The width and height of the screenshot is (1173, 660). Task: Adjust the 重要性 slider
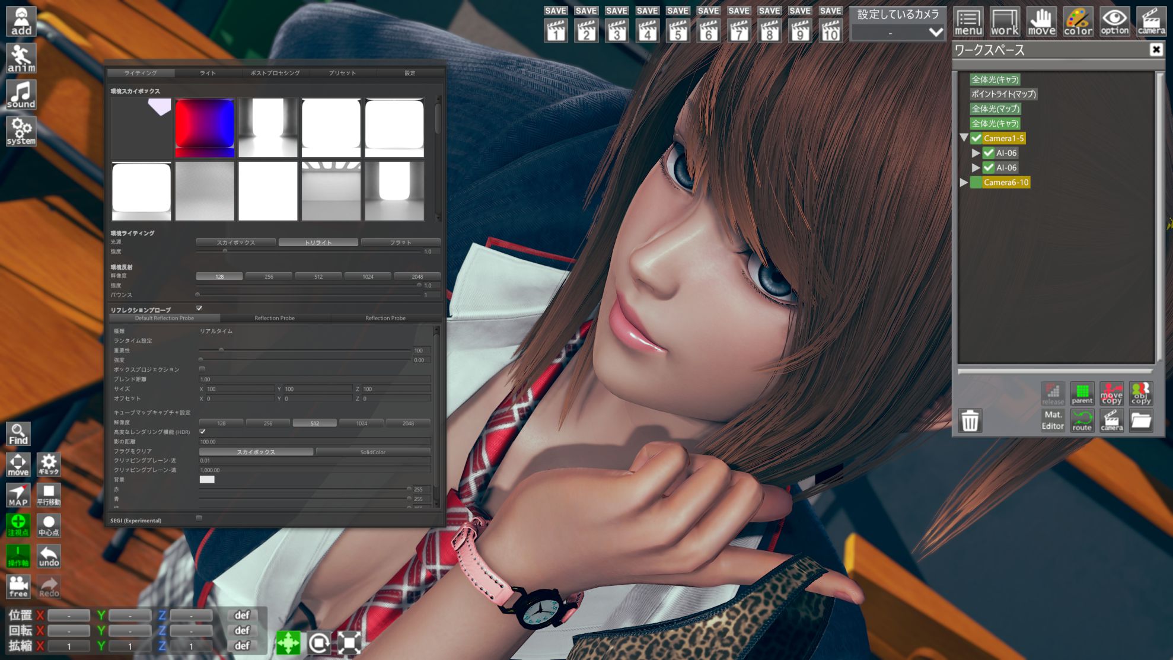point(305,350)
